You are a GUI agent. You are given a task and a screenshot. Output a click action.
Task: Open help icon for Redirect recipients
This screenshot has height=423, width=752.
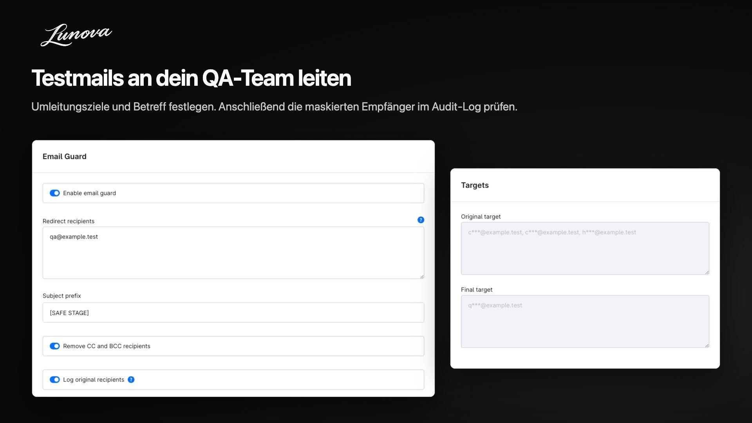(421, 220)
